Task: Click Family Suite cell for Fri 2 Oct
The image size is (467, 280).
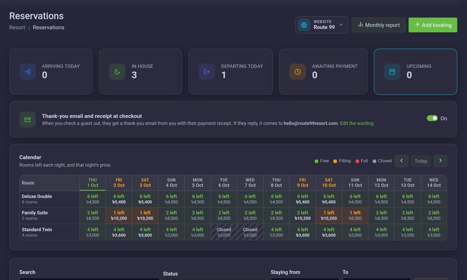Action: pyautogui.click(x=119, y=216)
